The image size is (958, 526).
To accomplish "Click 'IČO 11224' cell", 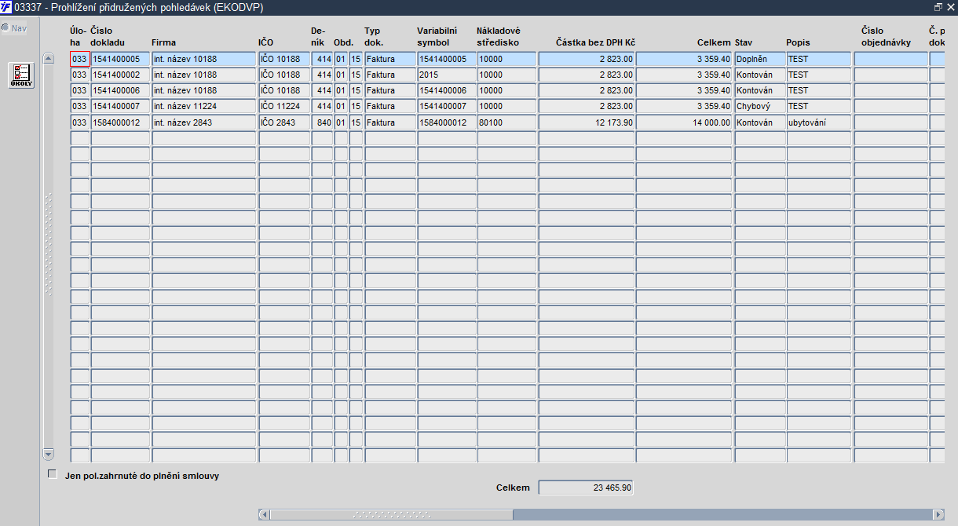I will tap(284, 106).
